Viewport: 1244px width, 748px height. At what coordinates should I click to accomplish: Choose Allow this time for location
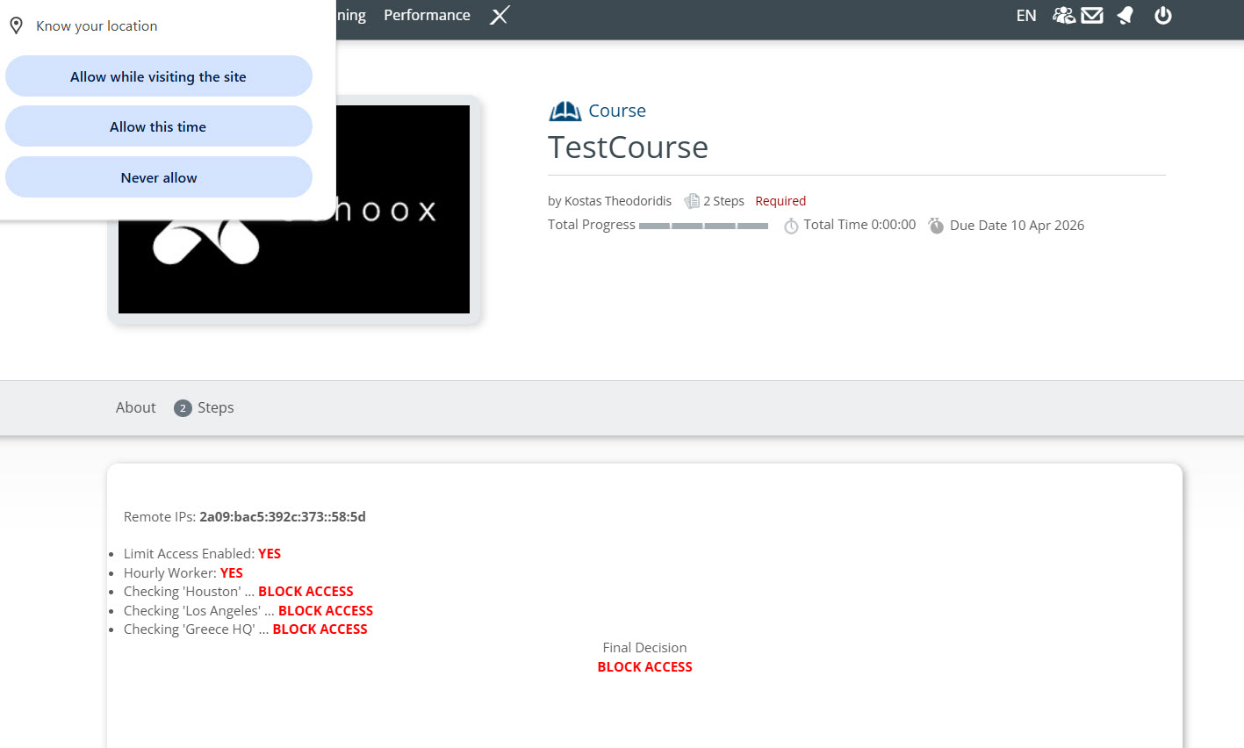[159, 126]
